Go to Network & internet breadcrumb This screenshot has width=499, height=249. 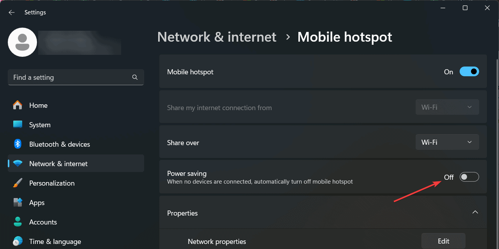tap(217, 37)
